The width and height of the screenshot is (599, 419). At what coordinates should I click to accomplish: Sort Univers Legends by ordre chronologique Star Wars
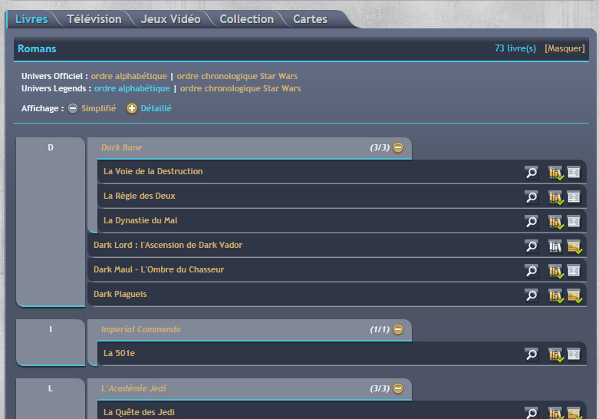240,88
